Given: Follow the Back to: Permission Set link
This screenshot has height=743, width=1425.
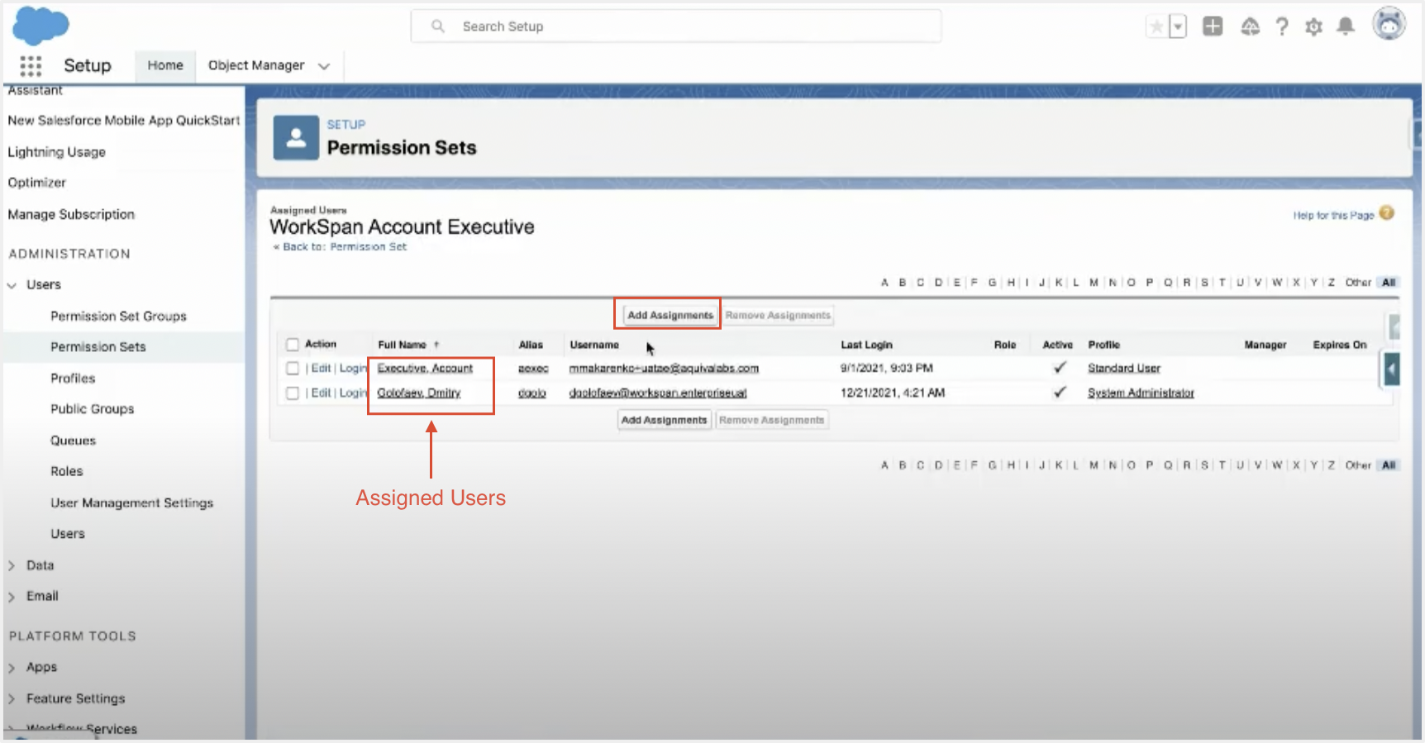Looking at the screenshot, I should [x=345, y=246].
